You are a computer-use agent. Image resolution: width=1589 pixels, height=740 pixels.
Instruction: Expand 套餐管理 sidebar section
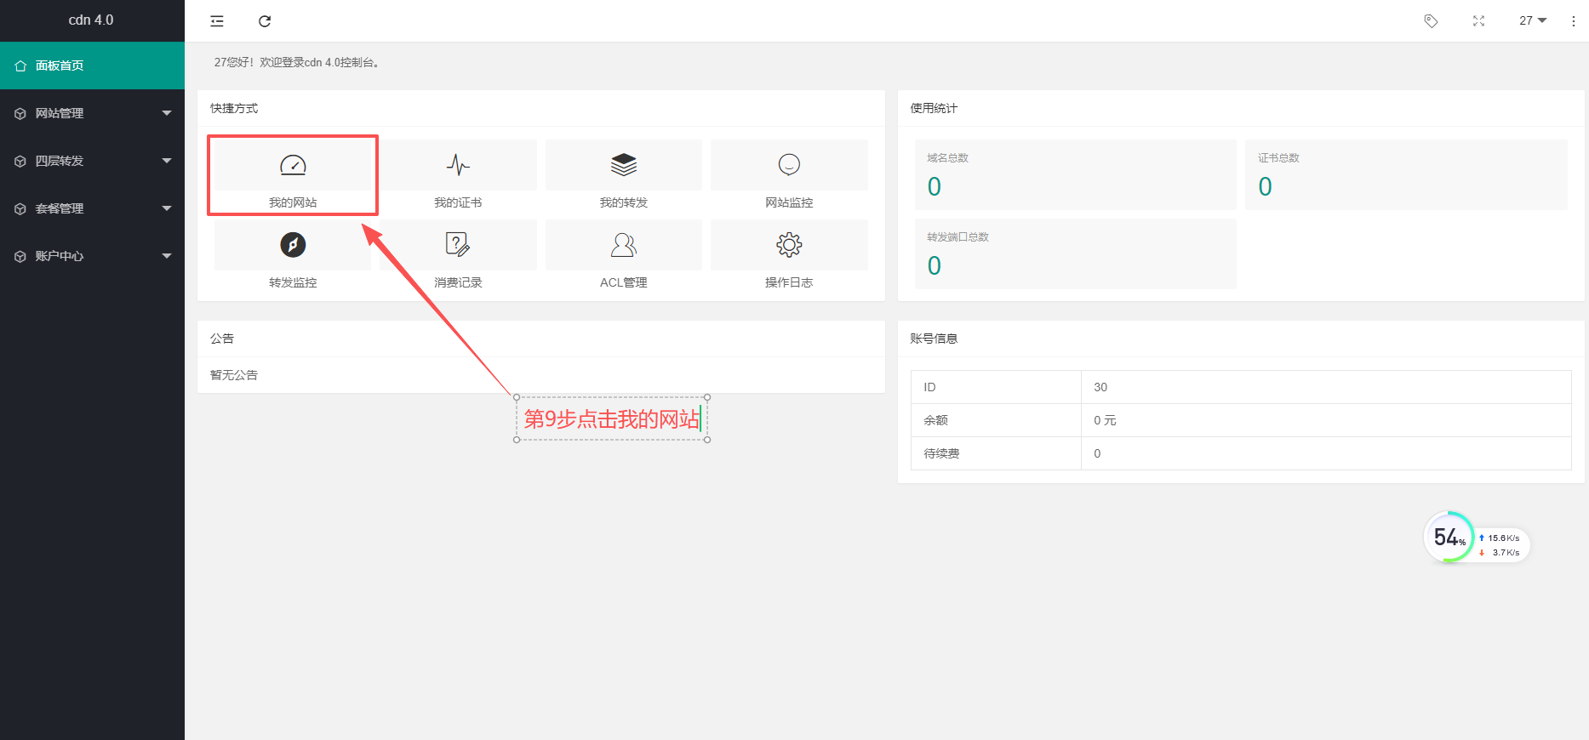tap(92, 208)
